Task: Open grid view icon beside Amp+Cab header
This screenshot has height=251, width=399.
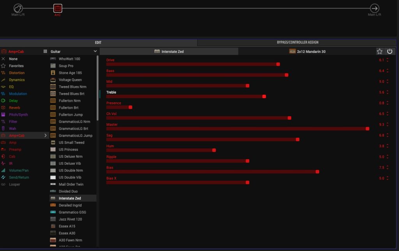Action: [45, 51]
